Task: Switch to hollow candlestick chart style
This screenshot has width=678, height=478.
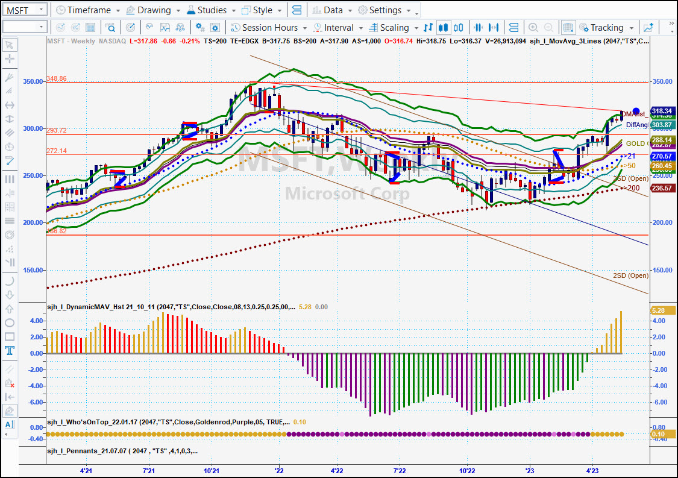Action: click(x=459, y=28)
